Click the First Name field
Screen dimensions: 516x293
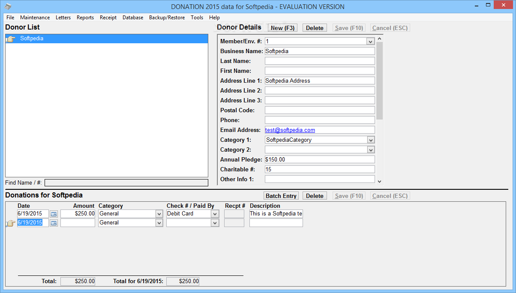point(320,71)
